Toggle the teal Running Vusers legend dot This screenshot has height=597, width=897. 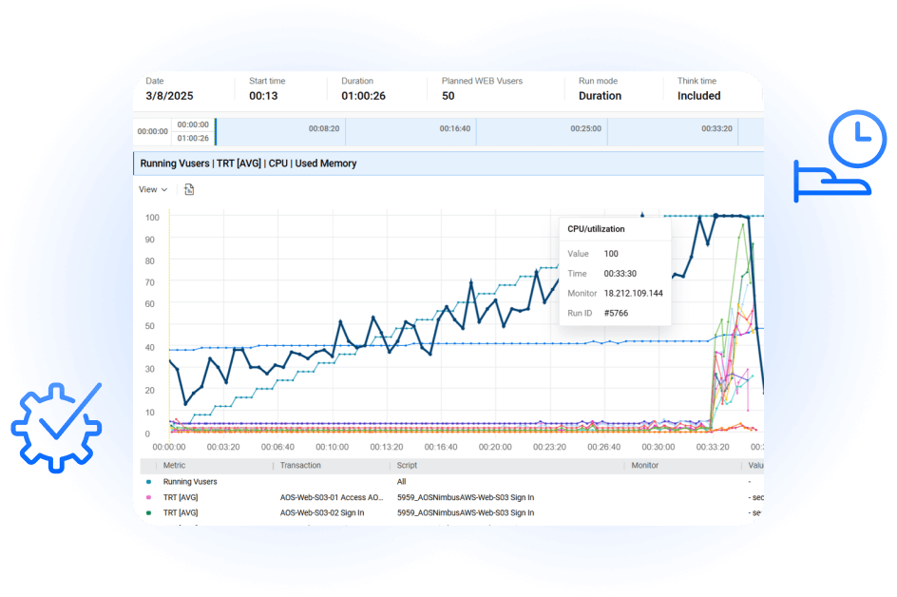149,482
